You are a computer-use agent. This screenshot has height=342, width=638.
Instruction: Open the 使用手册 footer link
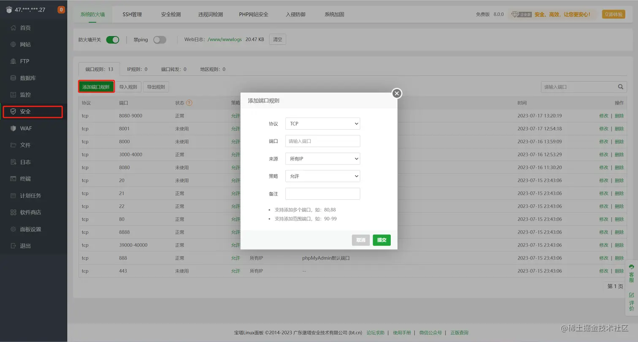pos(402,333)
